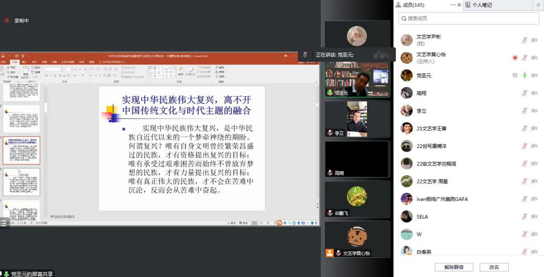Click the Sogou input method icon

[x=279, y=223]
